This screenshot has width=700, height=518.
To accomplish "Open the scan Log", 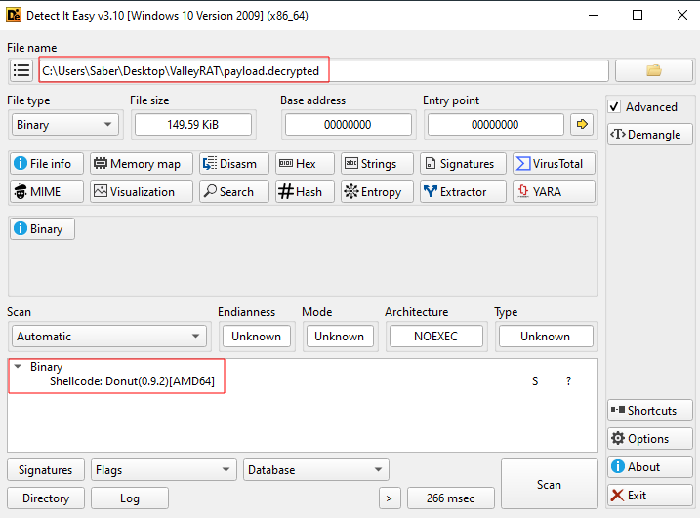I will point(130,498).
